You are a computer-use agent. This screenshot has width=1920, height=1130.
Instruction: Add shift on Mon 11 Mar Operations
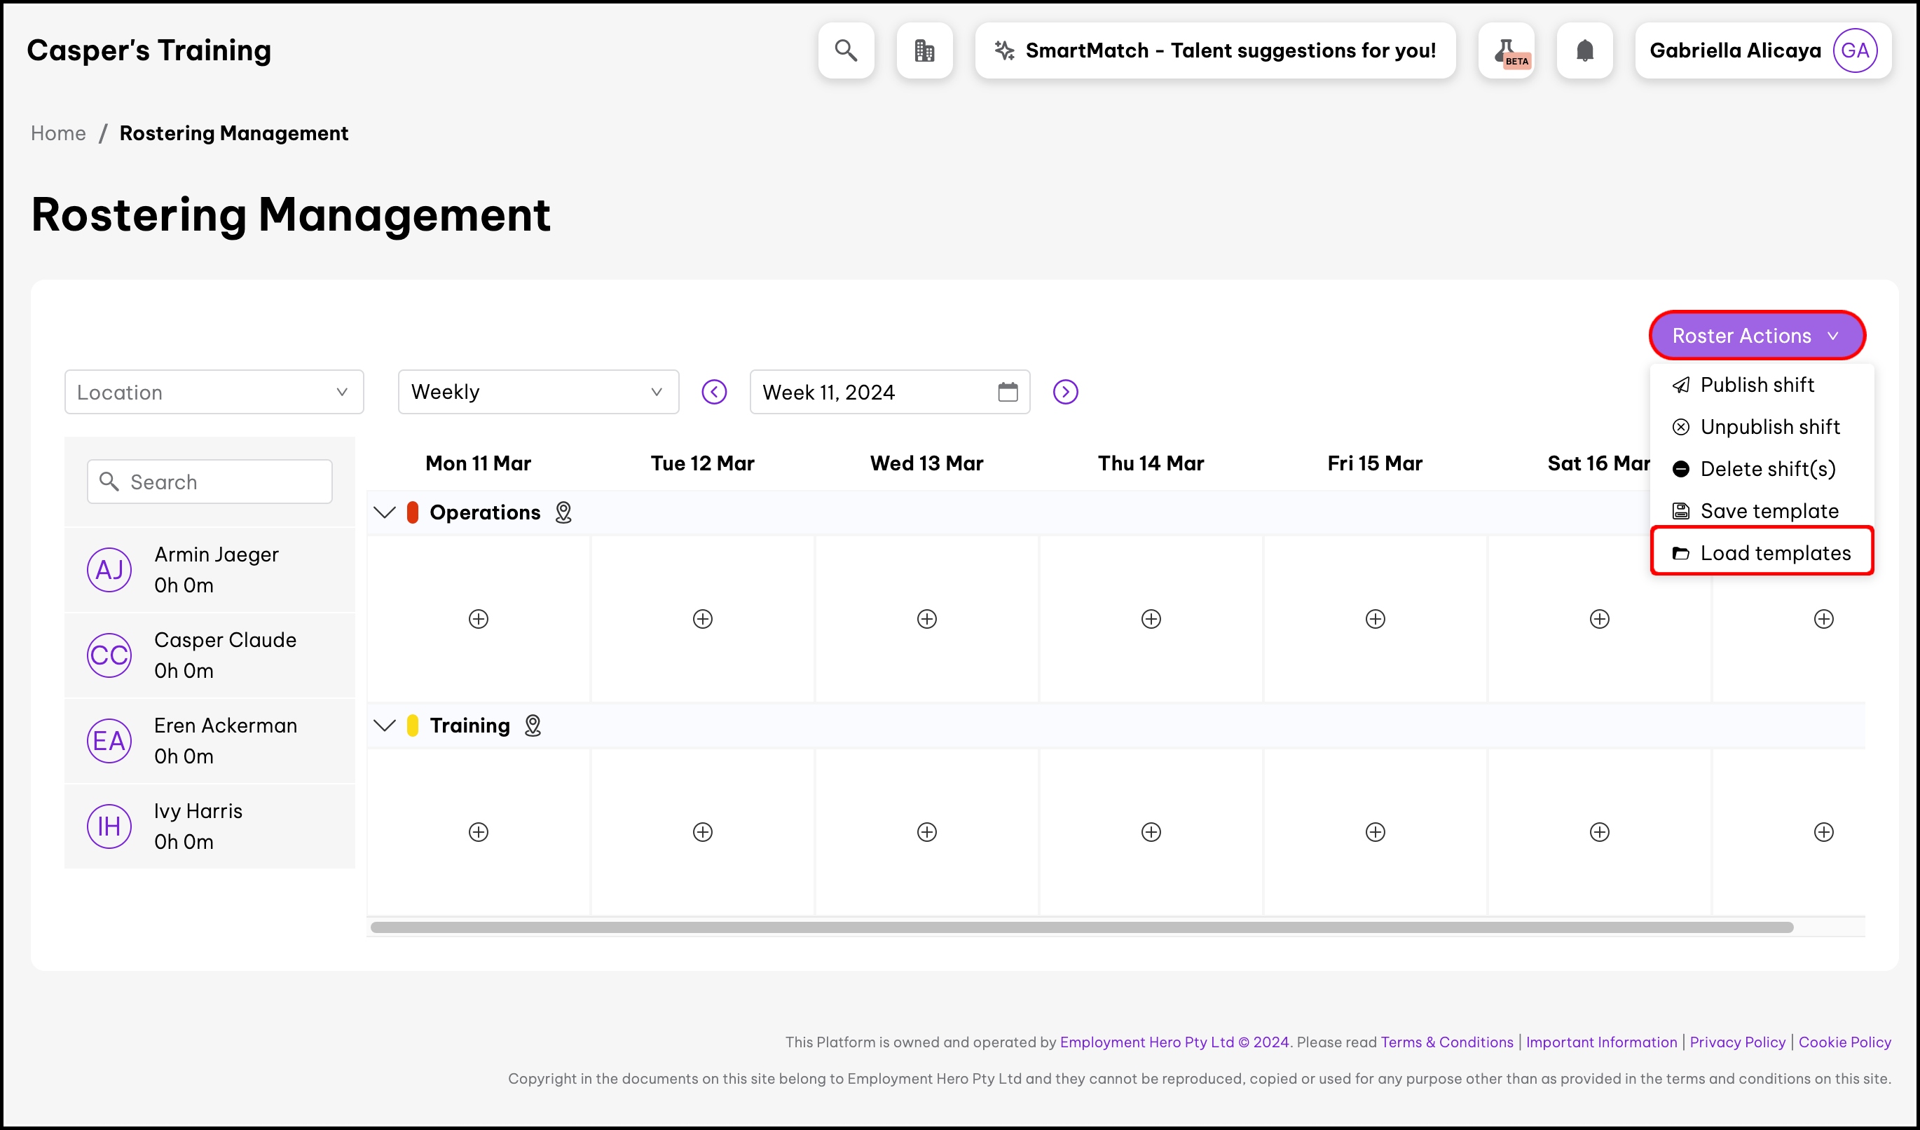[479, 619]
